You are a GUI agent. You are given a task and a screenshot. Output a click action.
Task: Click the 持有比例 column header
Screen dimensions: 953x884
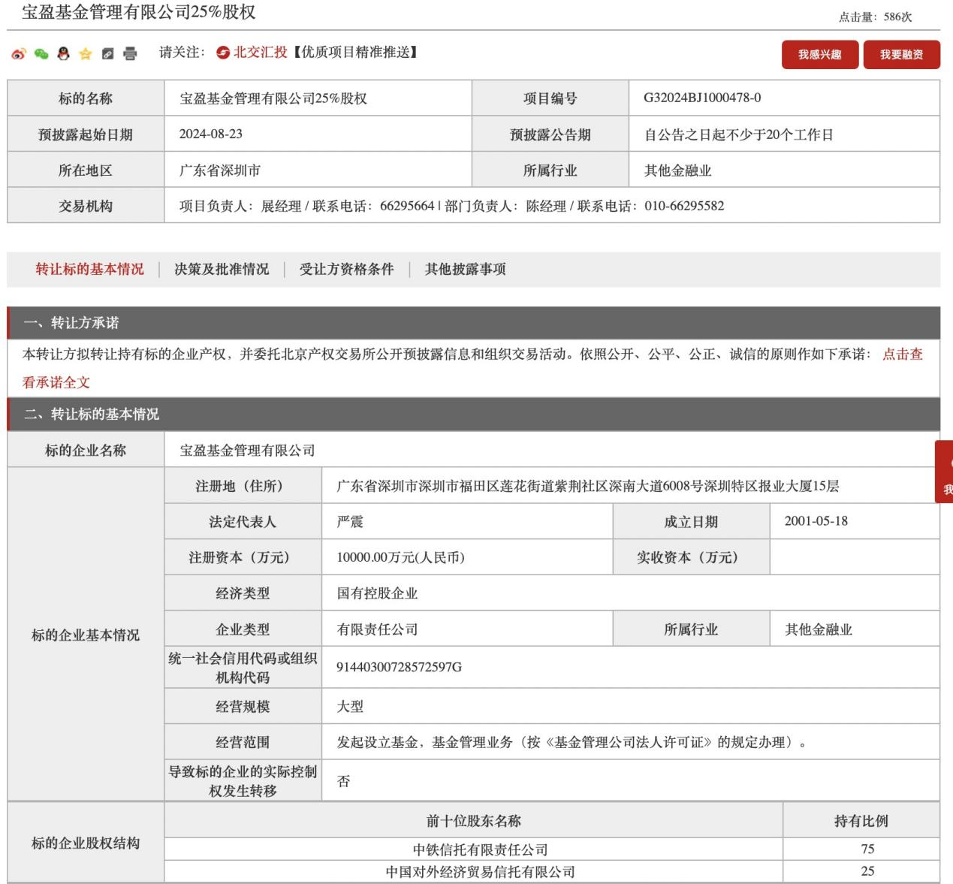coord(861,821)
